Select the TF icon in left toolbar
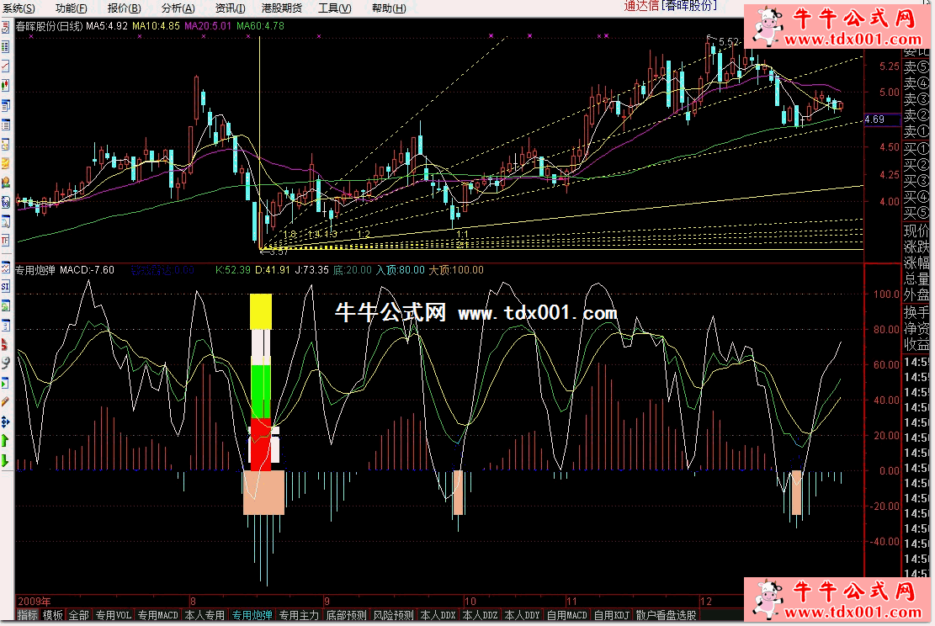This screenshot has width=935, height=626. [5, 241]
